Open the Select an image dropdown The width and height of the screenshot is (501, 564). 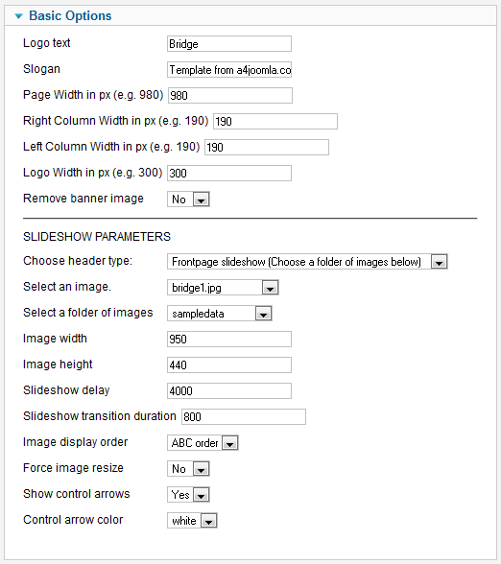point(223,288)
